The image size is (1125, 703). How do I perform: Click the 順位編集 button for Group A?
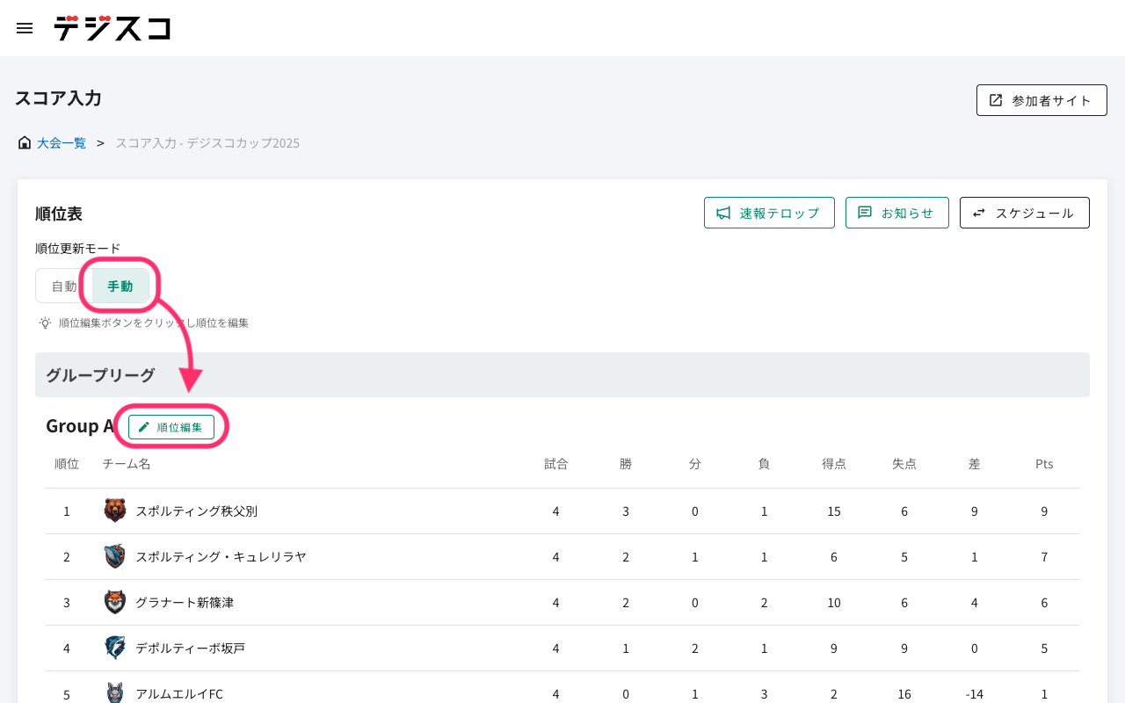[x=171, y=427]
